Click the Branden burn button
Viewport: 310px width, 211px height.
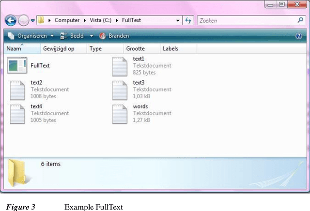point(114,36)
